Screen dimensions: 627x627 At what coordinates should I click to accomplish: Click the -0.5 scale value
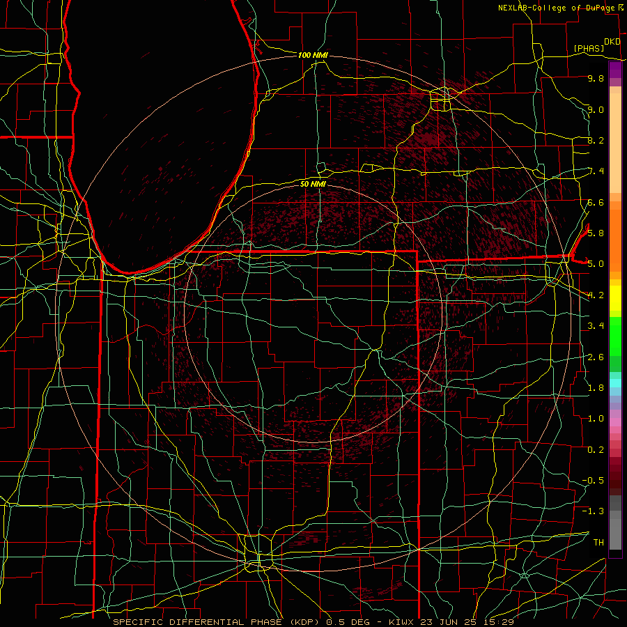[593, 480]
